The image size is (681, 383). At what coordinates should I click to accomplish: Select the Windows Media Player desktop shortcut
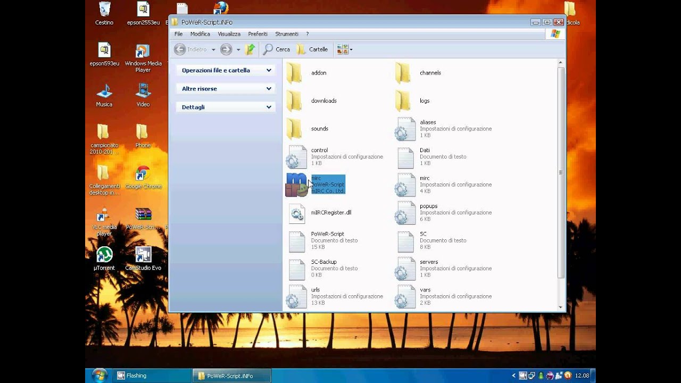[x=143, y=57]
